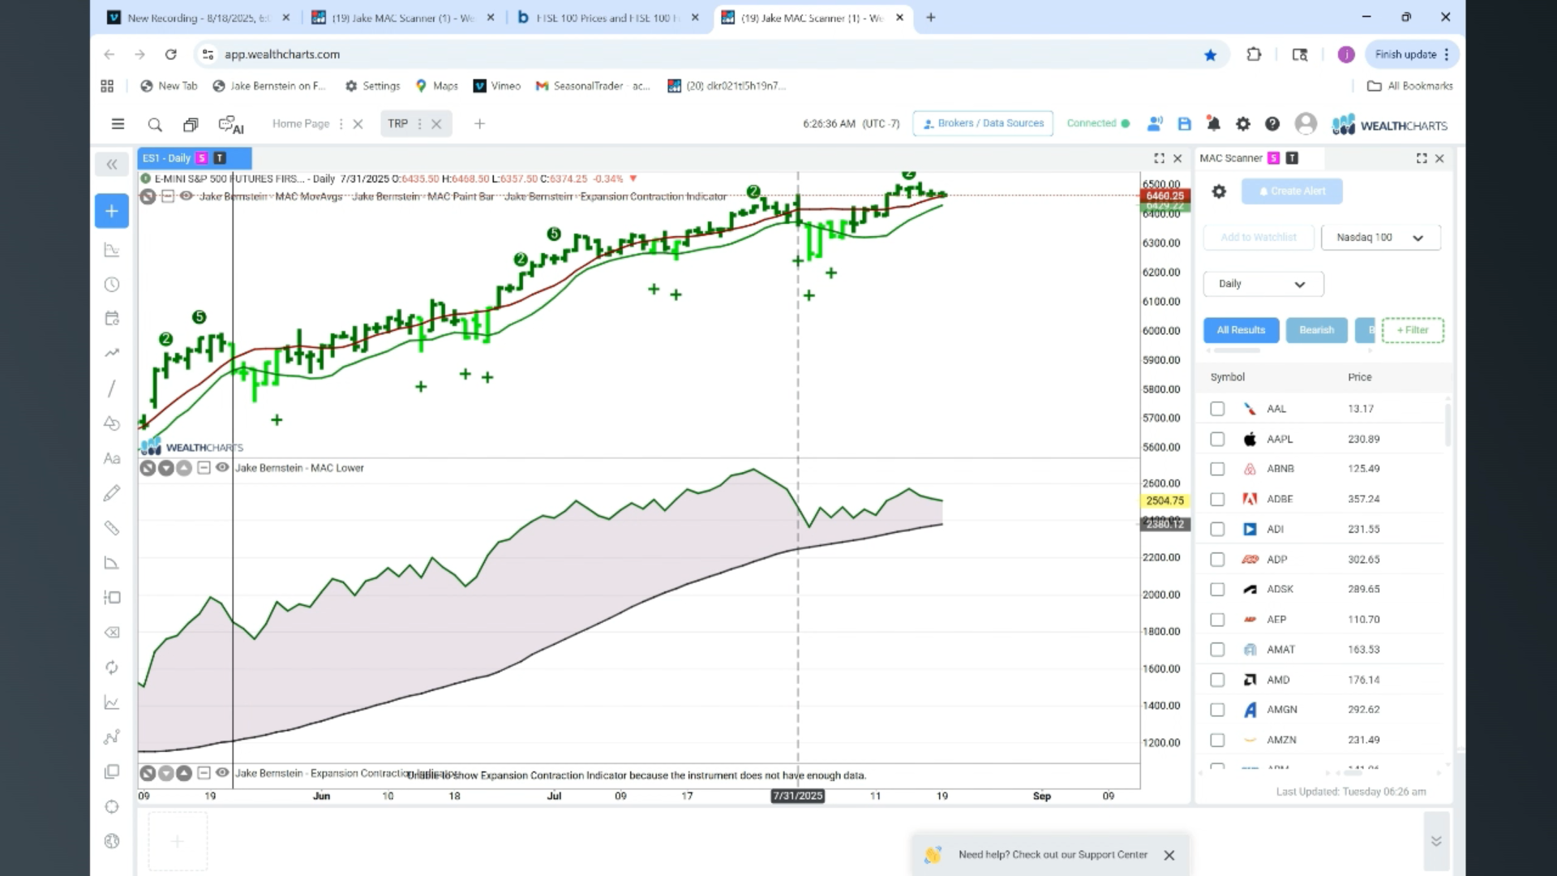Bookmark this page with the star icon

pos(1210,54)
